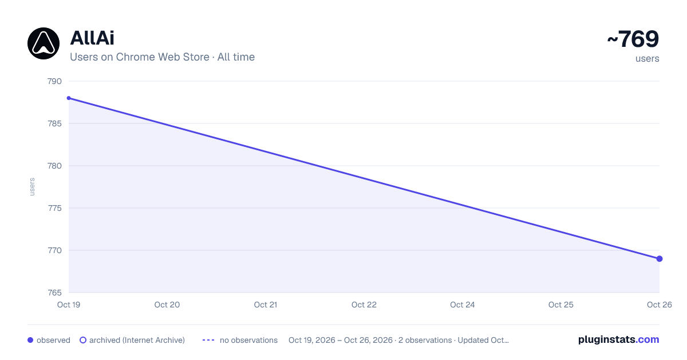Click the filled 'observed' legend dot
Viewport: 687px width, 360px height.
coord(30,340)
